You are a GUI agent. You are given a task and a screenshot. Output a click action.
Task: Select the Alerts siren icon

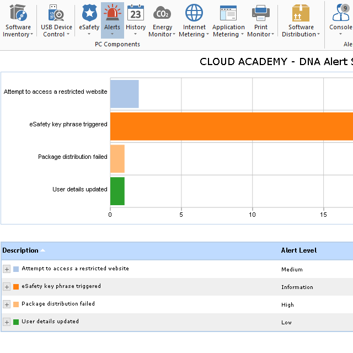tap(112, 13)
